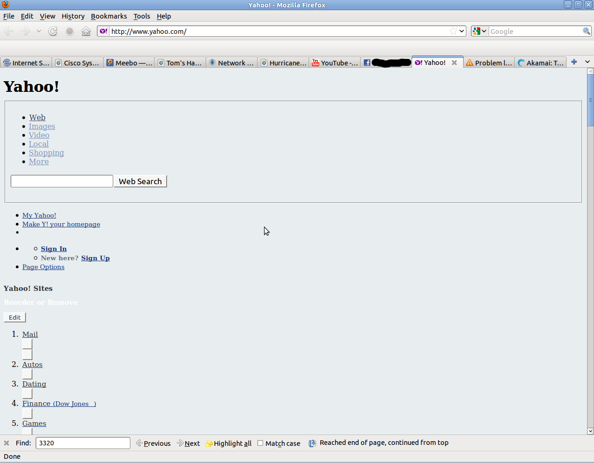Find the Previous match
The width and height of the screenshot is (594, 463).
pyautogui.click(x=153, y=443)
